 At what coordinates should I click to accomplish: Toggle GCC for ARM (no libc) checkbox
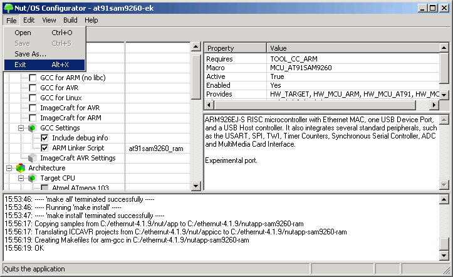(x=33, y=78)
